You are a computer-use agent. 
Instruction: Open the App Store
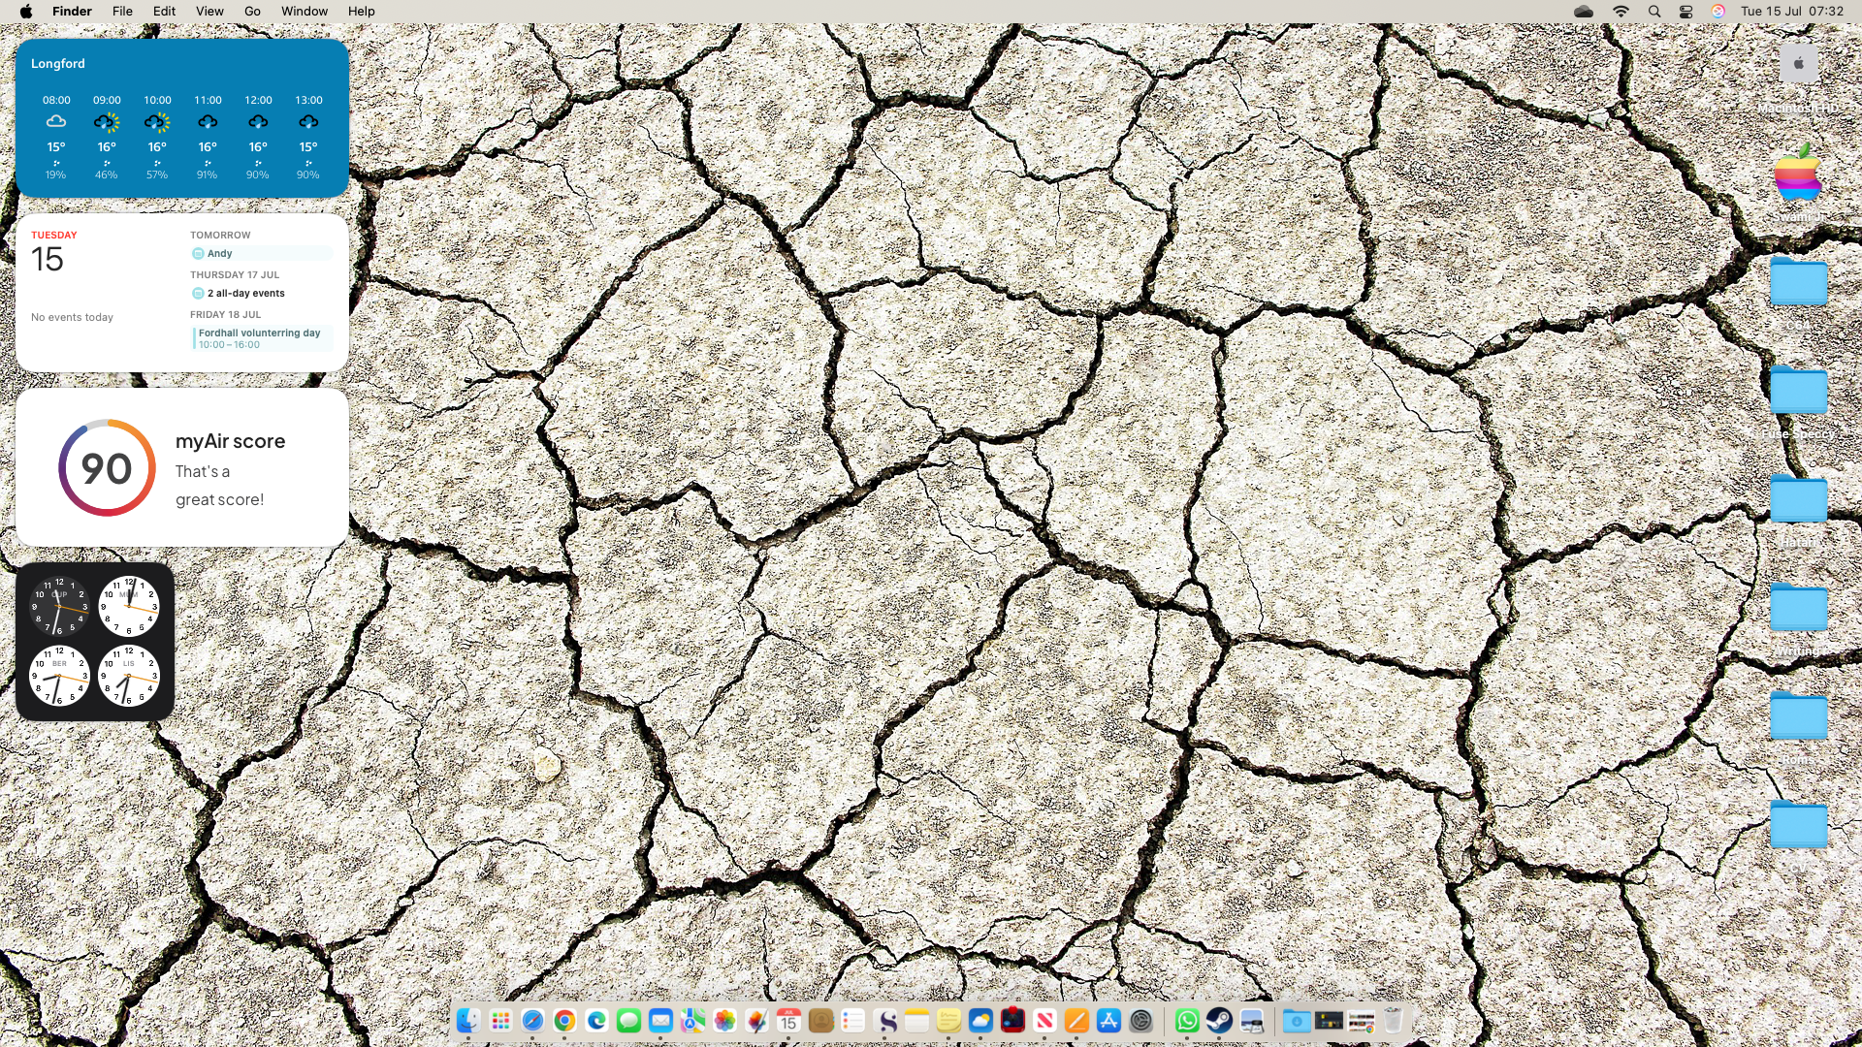click(1108, 1020)
